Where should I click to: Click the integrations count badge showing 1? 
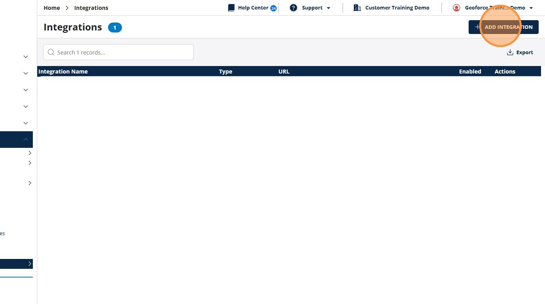[x=115, y=28]
